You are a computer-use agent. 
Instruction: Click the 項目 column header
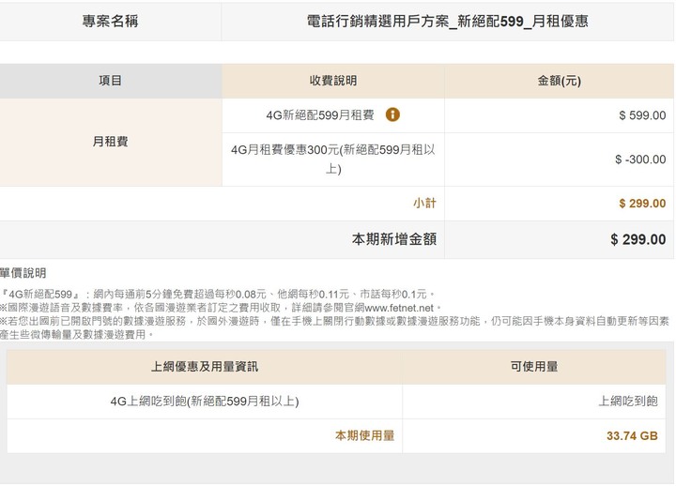pyautogui.click(x=111, y=81)
